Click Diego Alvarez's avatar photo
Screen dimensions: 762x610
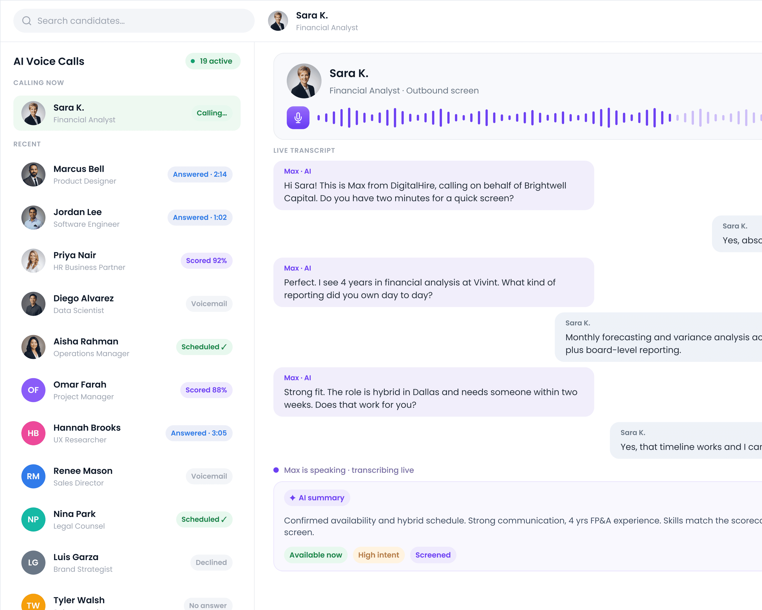33,304
